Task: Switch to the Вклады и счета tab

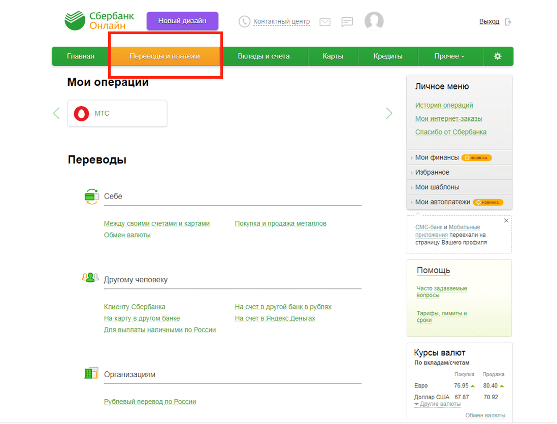Action: (264, 56)
